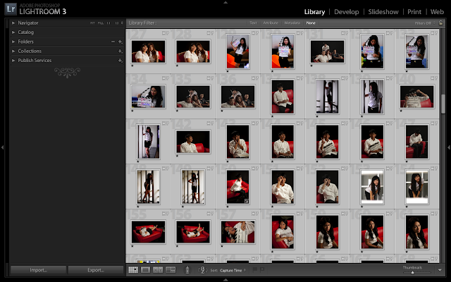The image size is (451, 282).
Task: Click the Lr logo identity plate
Action: point(11,9)
